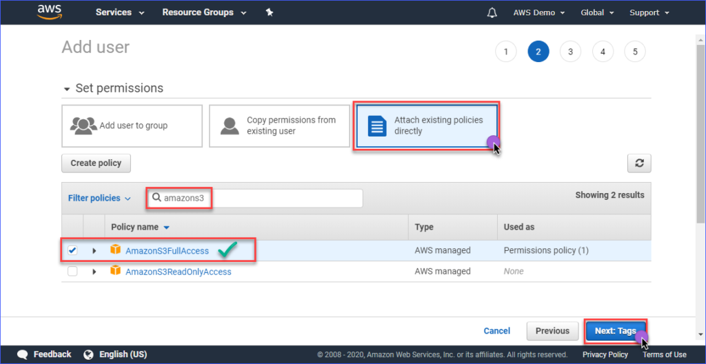
Task: Change language English (US)
Action: (123, 354)
